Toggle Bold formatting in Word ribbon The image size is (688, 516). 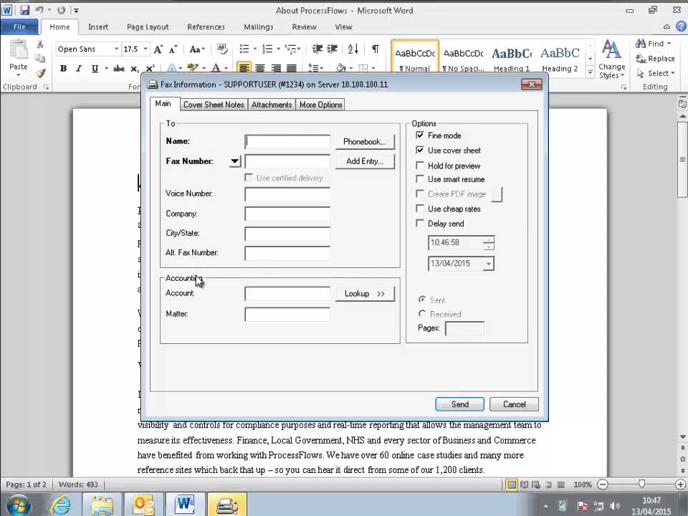pyautogui.click(x=64, y=69)
